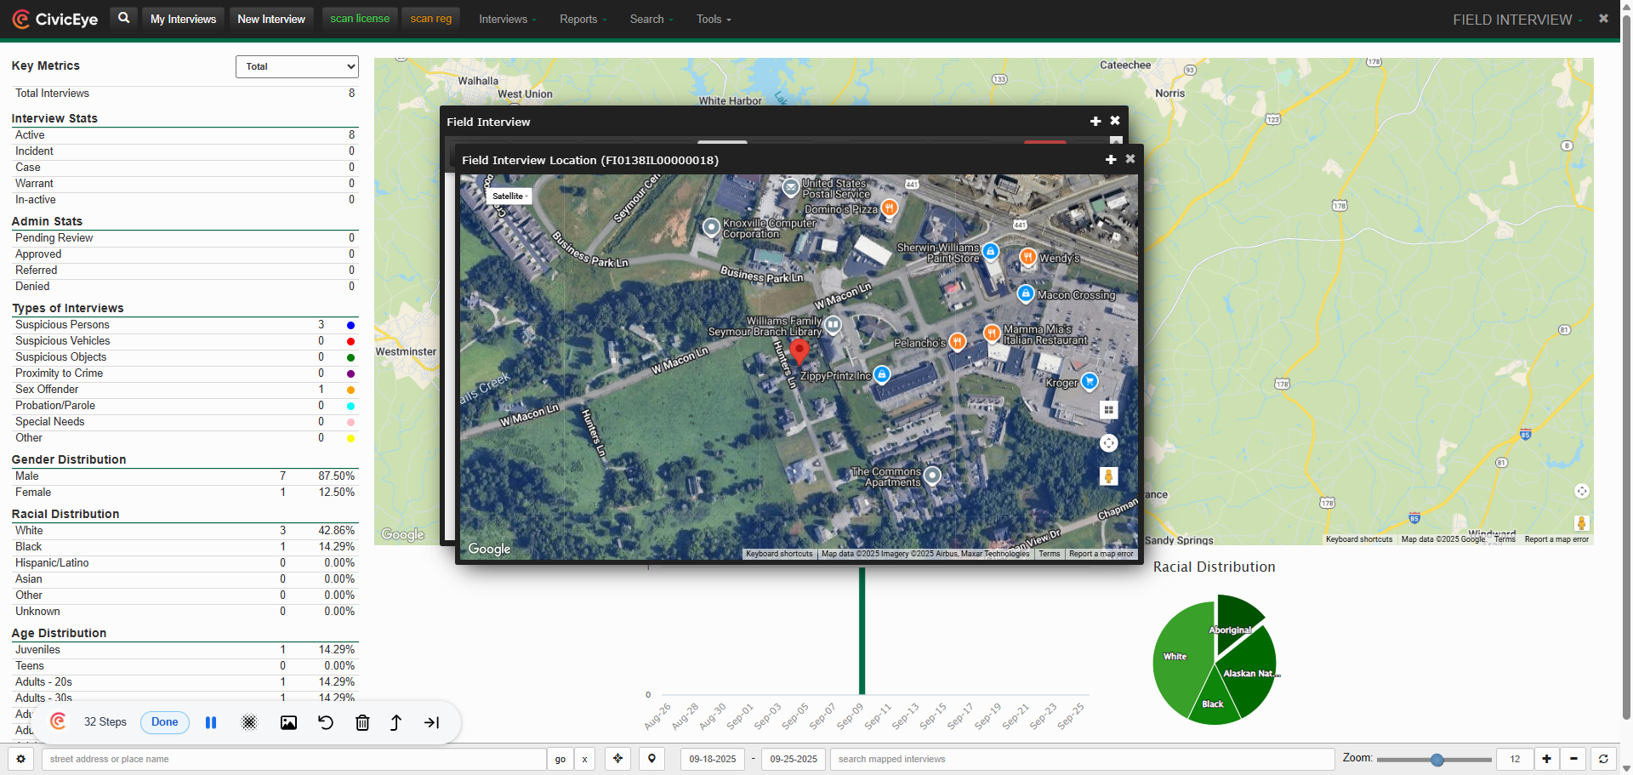Click the blue Suspicious Persons color dot
This screenshot has width=1633, height=775.
350,326
